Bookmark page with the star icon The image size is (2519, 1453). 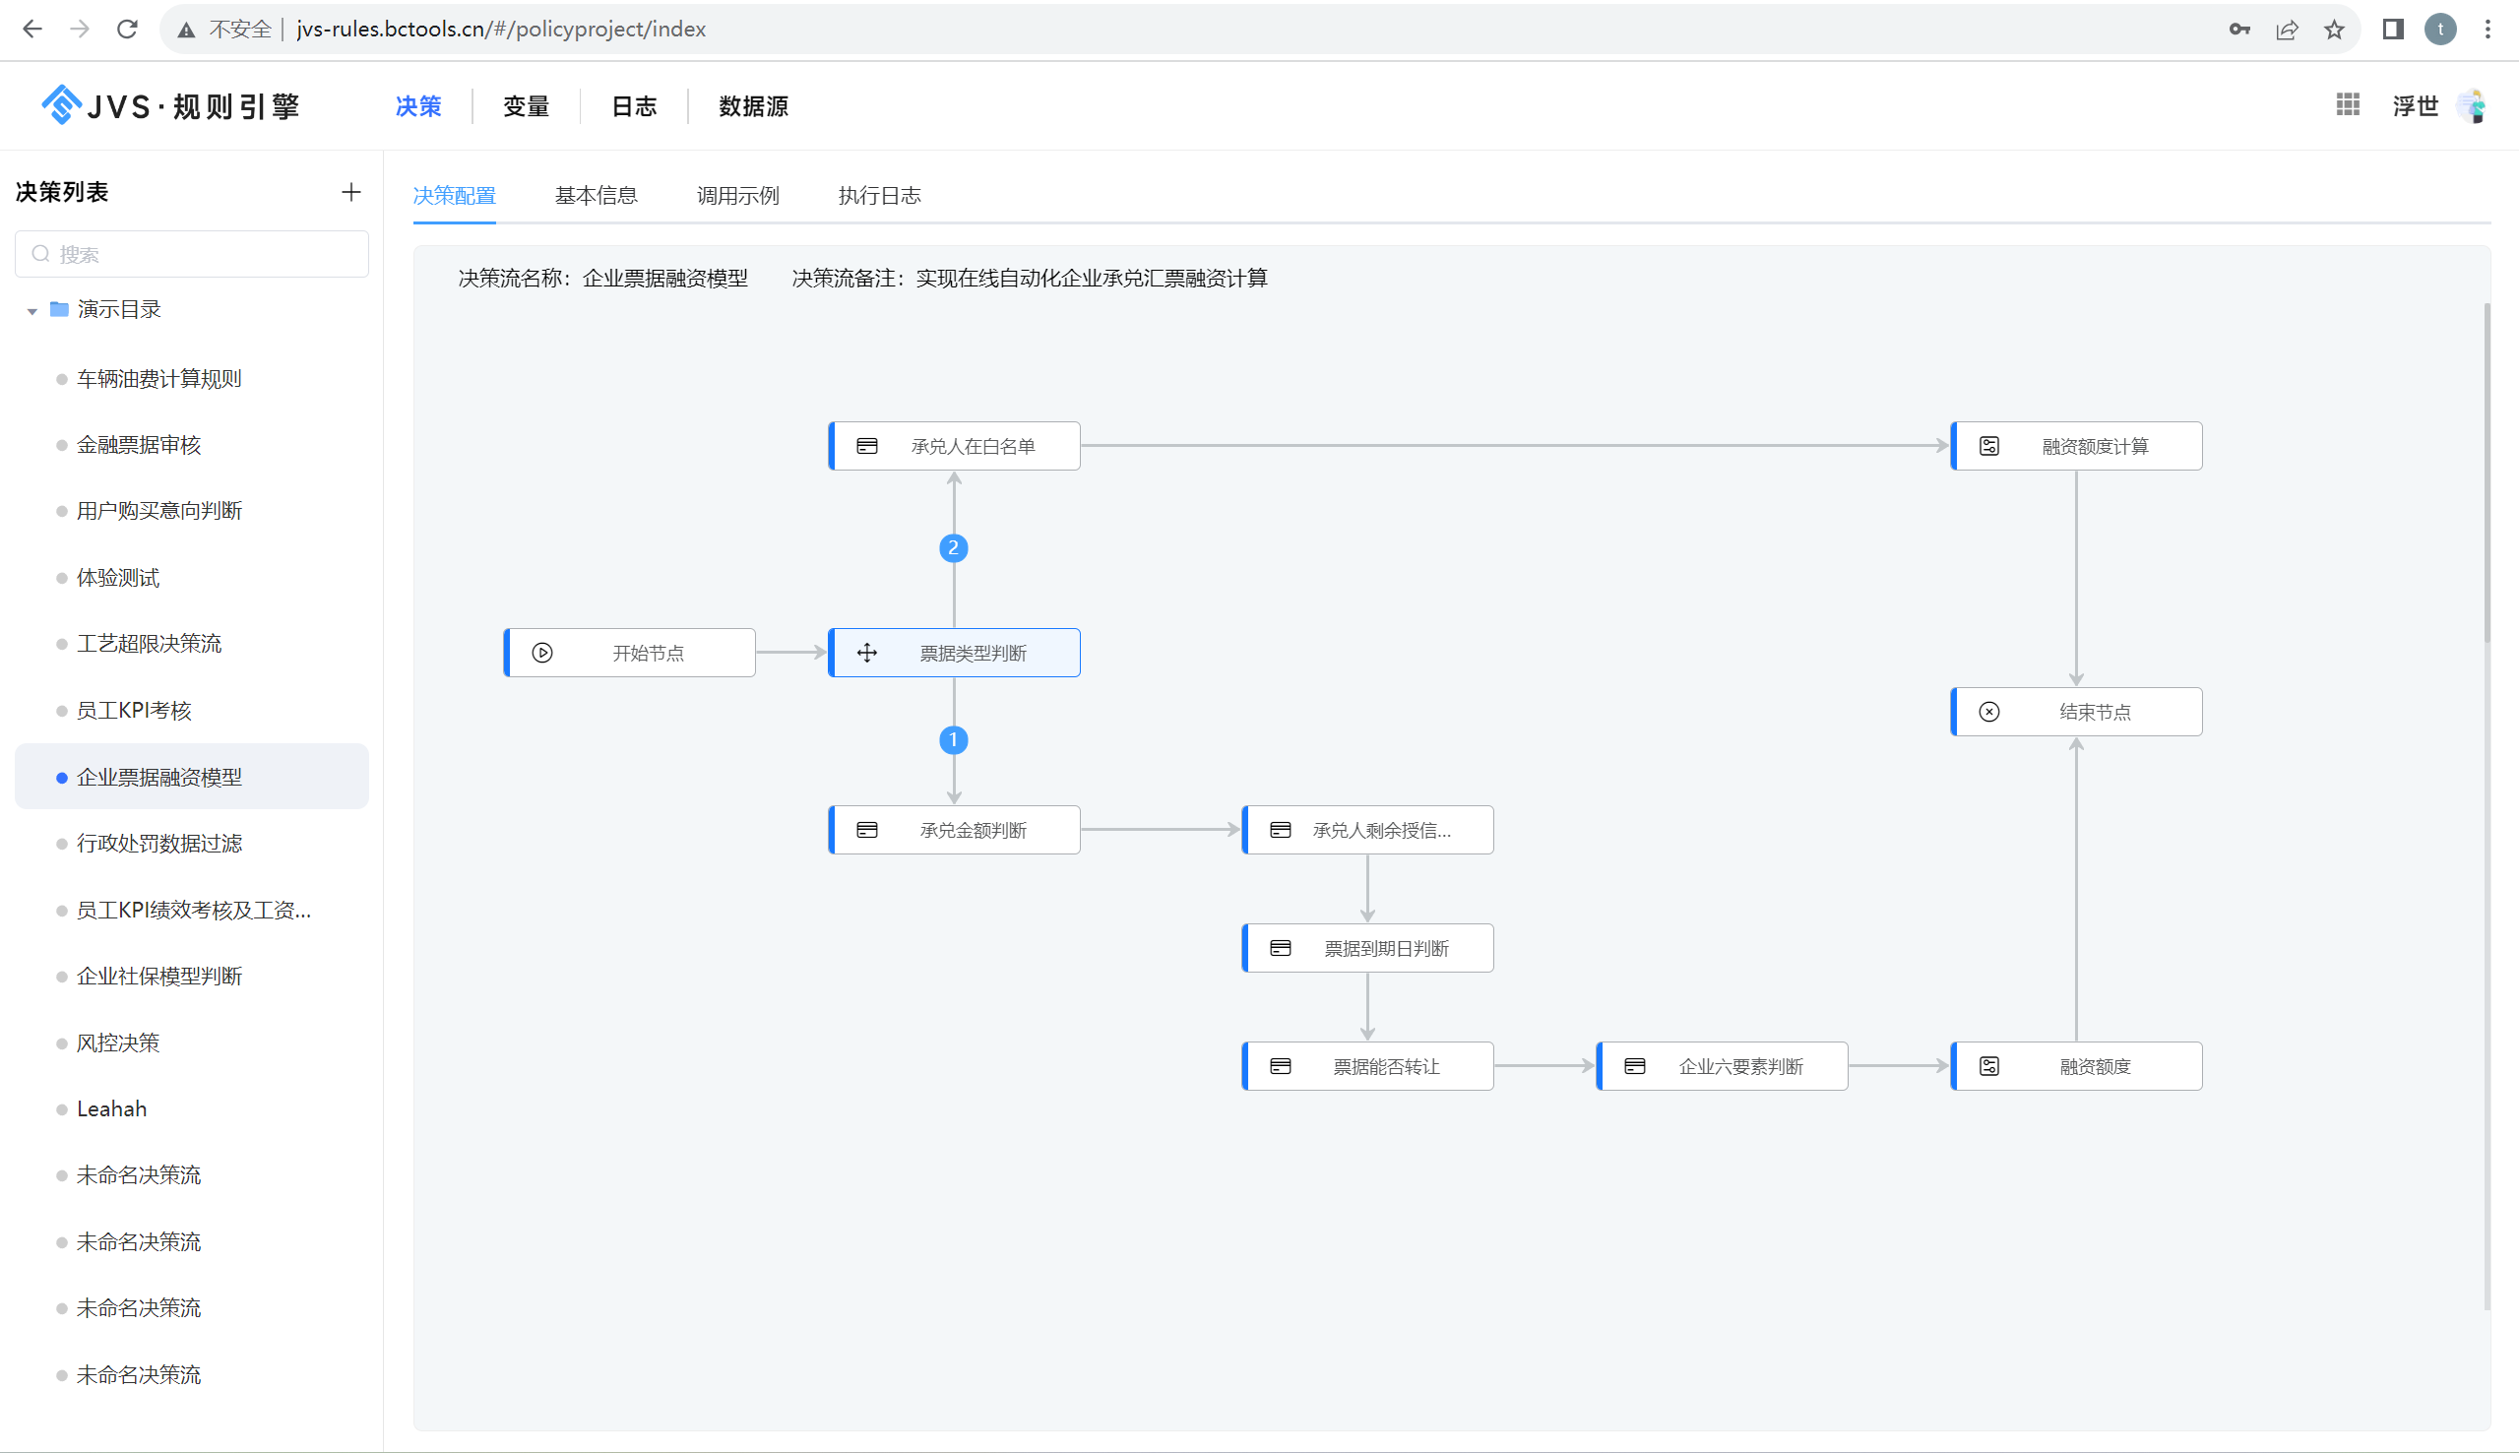click(x=2333, y=29)
